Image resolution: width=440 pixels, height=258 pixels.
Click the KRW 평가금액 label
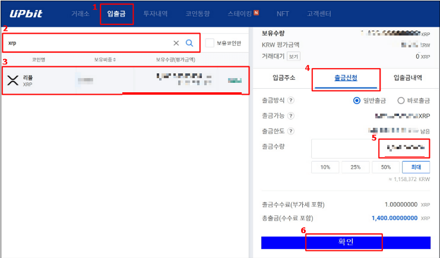click(280, 45)
